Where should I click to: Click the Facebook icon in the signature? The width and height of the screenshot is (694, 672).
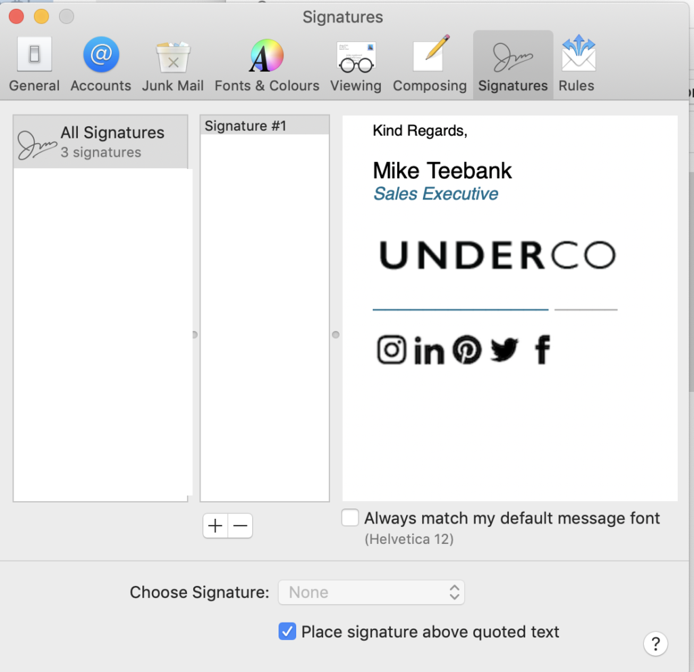point(543,349)
